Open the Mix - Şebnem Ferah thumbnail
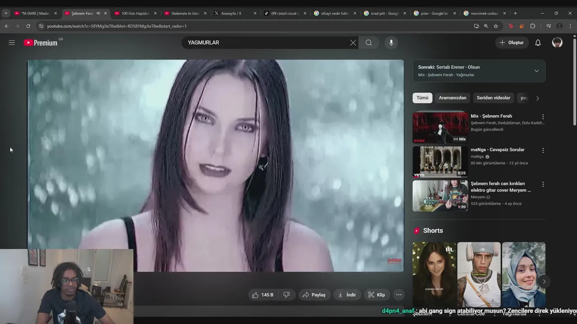 point(440,127)
